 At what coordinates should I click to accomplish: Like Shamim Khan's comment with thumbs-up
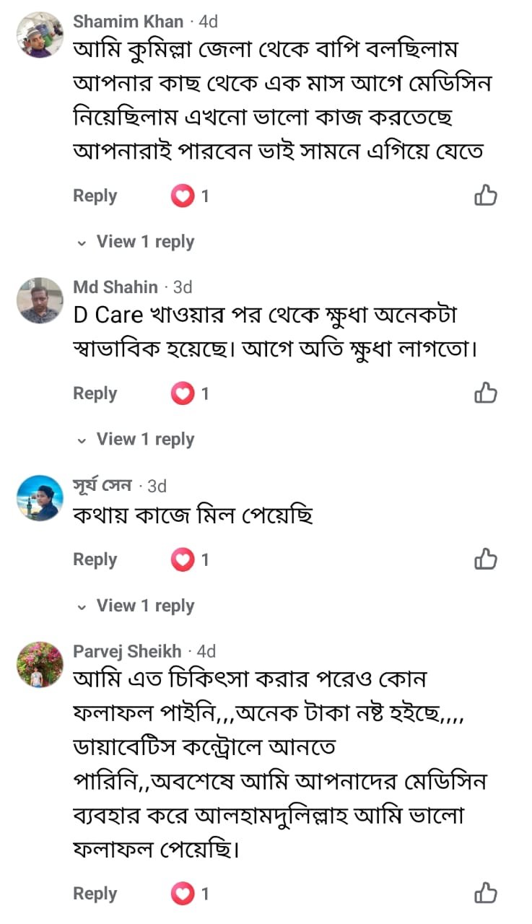pos(485,195)
